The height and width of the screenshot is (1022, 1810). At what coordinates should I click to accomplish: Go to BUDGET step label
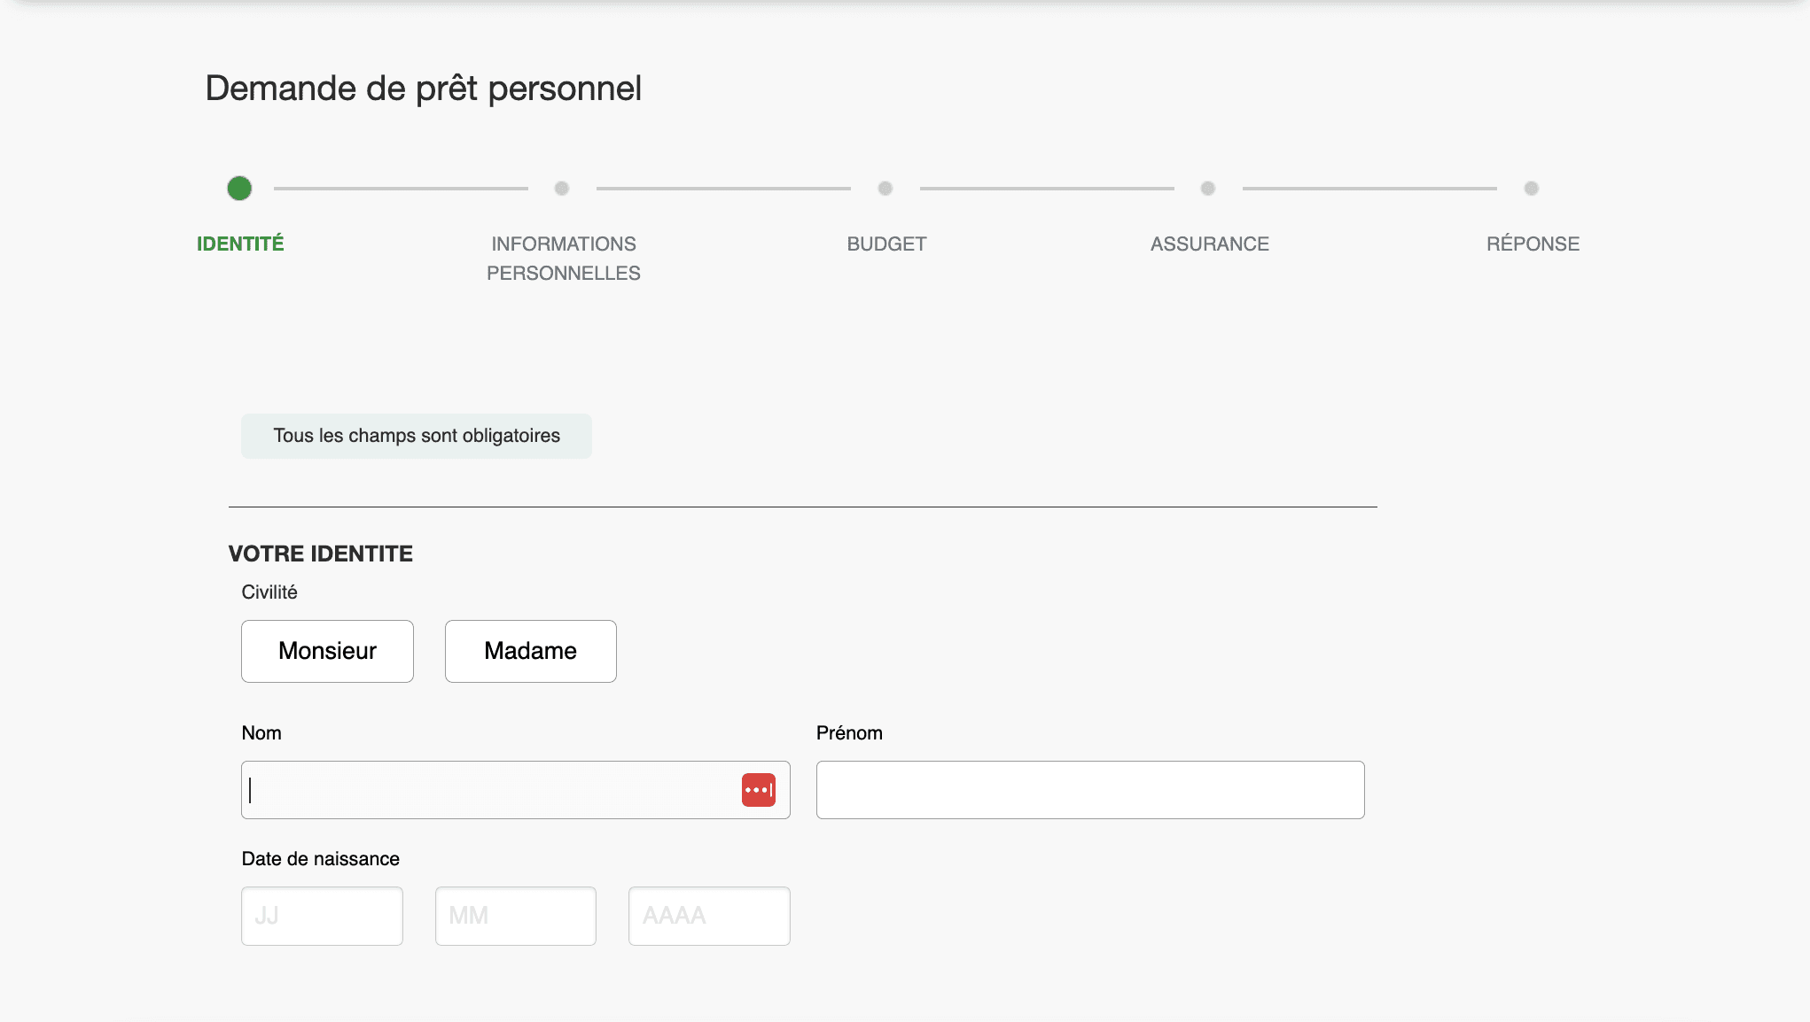[886, 244]
